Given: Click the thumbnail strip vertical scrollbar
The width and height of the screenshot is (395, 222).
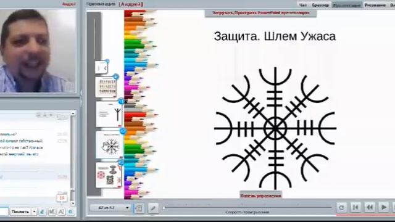Looking at the screenshot, I should pos(94,104).
